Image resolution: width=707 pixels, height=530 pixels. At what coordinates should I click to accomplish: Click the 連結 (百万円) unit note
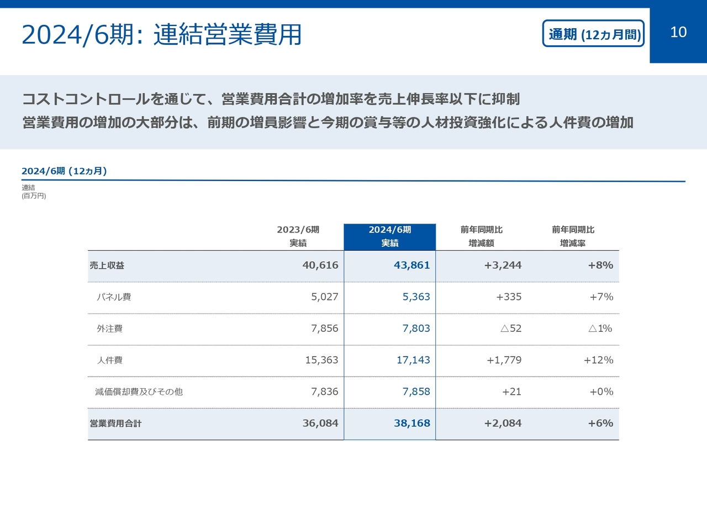[x=34, y=192]
